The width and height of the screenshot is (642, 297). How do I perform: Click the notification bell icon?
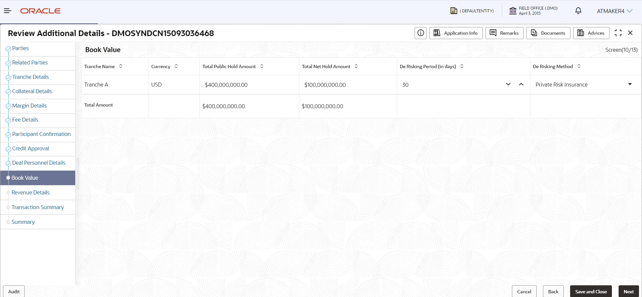578,11
